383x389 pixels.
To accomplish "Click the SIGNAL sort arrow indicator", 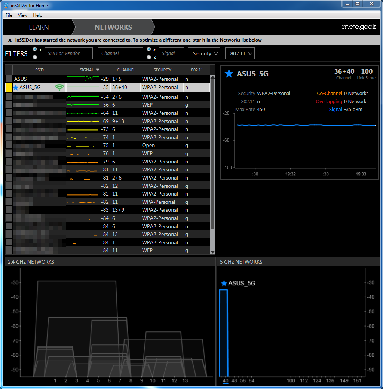I will tap(98, 70).
